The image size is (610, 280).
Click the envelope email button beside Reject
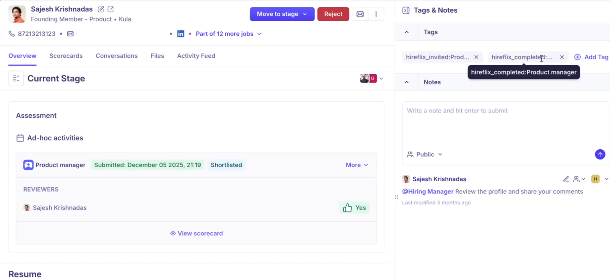(360, 14)
